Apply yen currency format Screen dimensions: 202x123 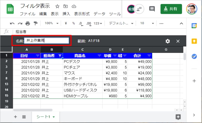(x=66, y=23)
